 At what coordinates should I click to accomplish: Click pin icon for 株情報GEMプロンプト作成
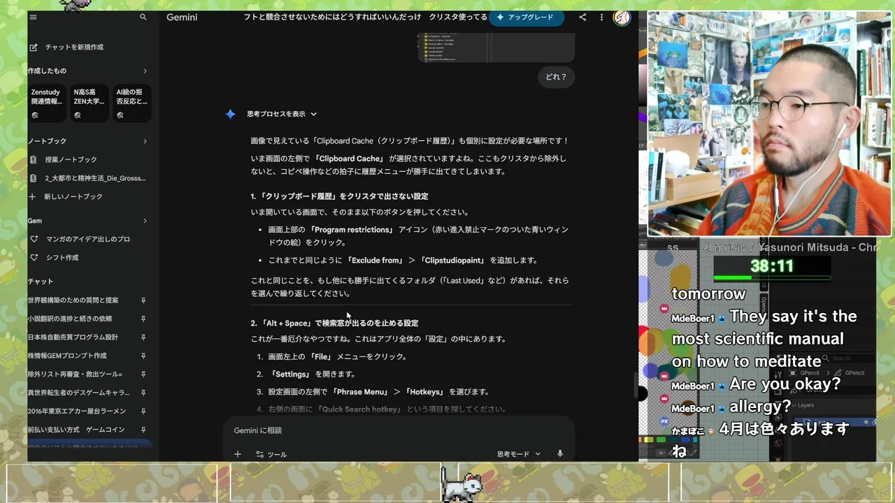pos(143,356)
